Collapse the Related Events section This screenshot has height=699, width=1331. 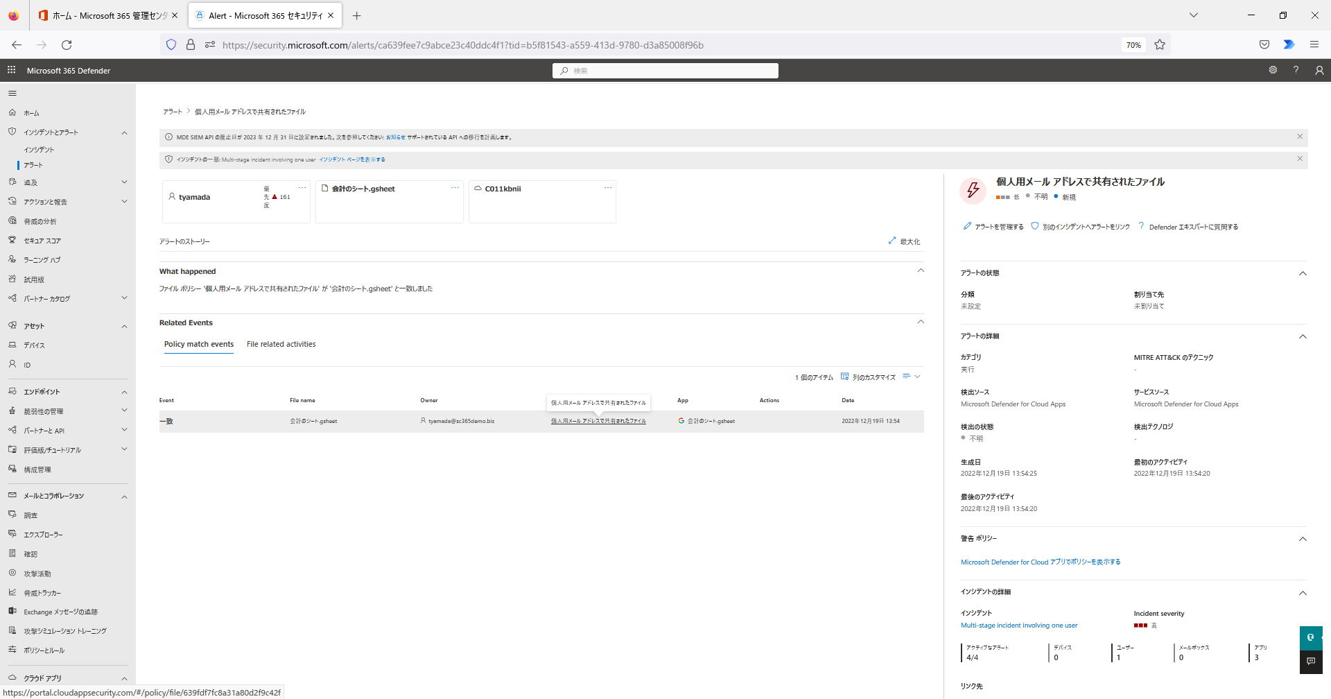tap(921, 322)
